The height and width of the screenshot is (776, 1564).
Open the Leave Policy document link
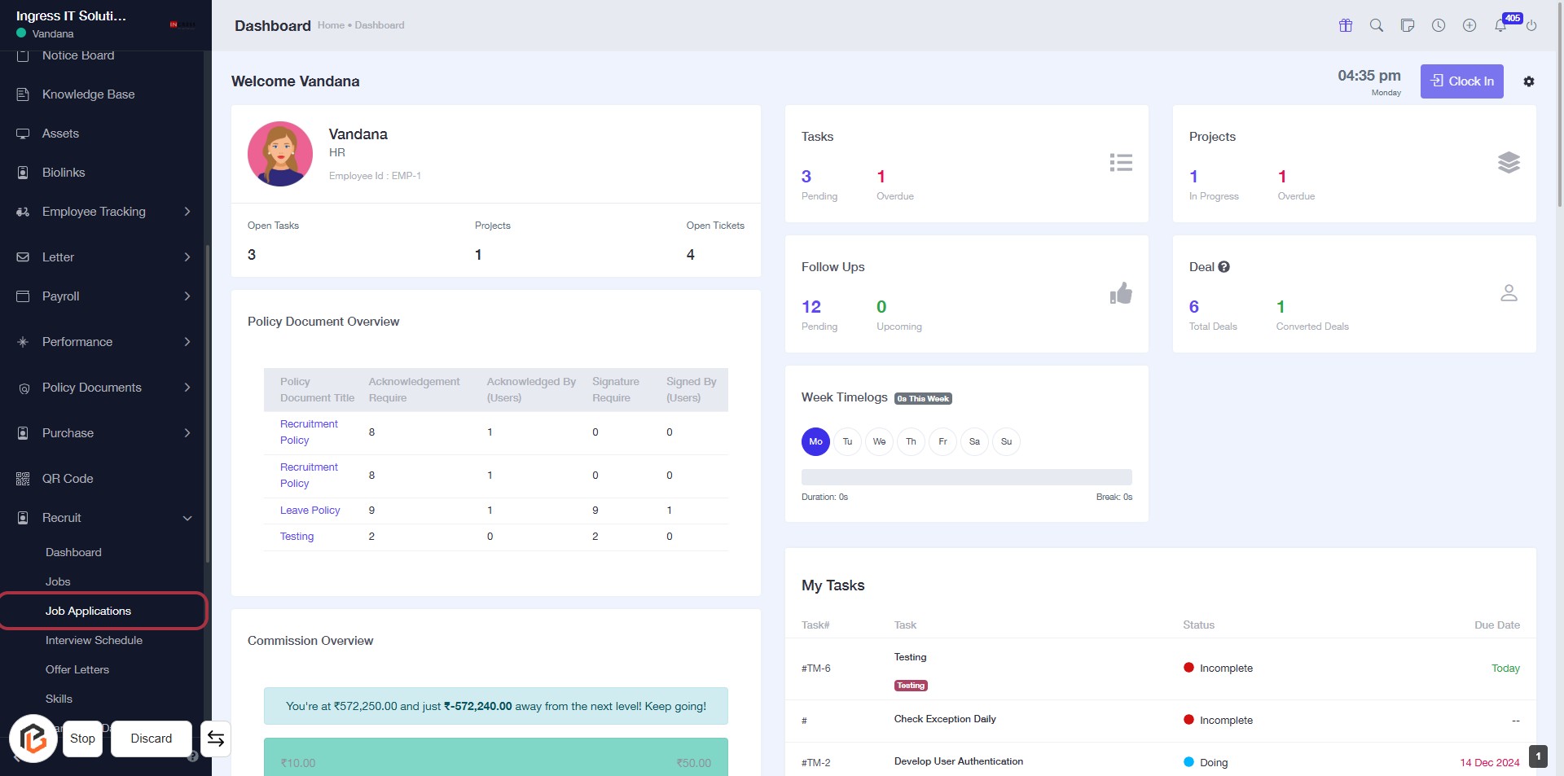310,511
